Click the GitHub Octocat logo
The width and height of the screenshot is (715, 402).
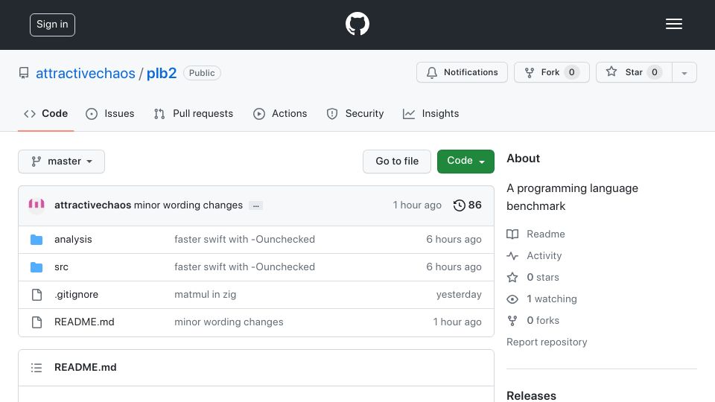[x=357, y=24]
